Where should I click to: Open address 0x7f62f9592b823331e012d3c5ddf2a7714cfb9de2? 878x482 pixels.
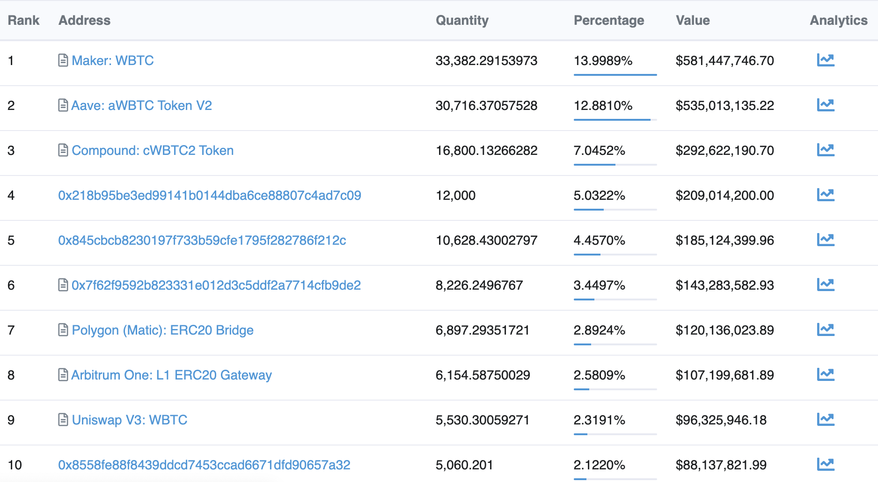pos(216,285)
